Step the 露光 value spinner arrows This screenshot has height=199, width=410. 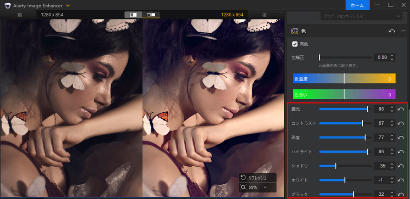391,109
